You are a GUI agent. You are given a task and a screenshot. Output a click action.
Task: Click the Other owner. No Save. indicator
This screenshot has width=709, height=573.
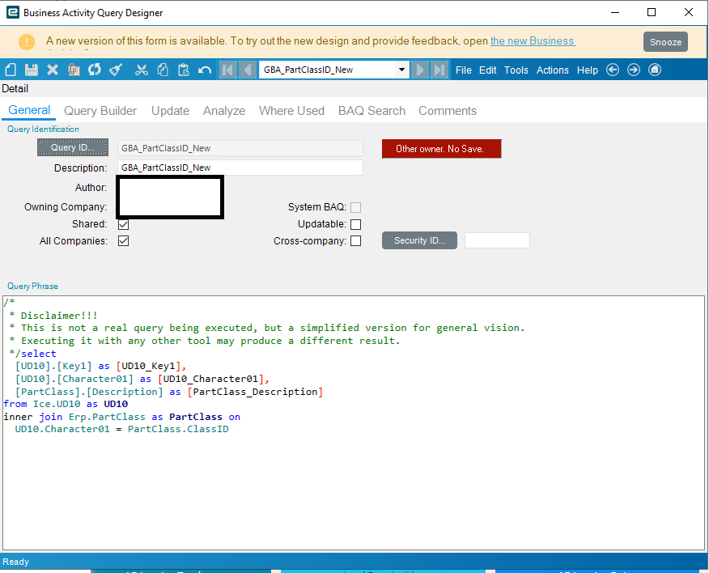[442, 149]
